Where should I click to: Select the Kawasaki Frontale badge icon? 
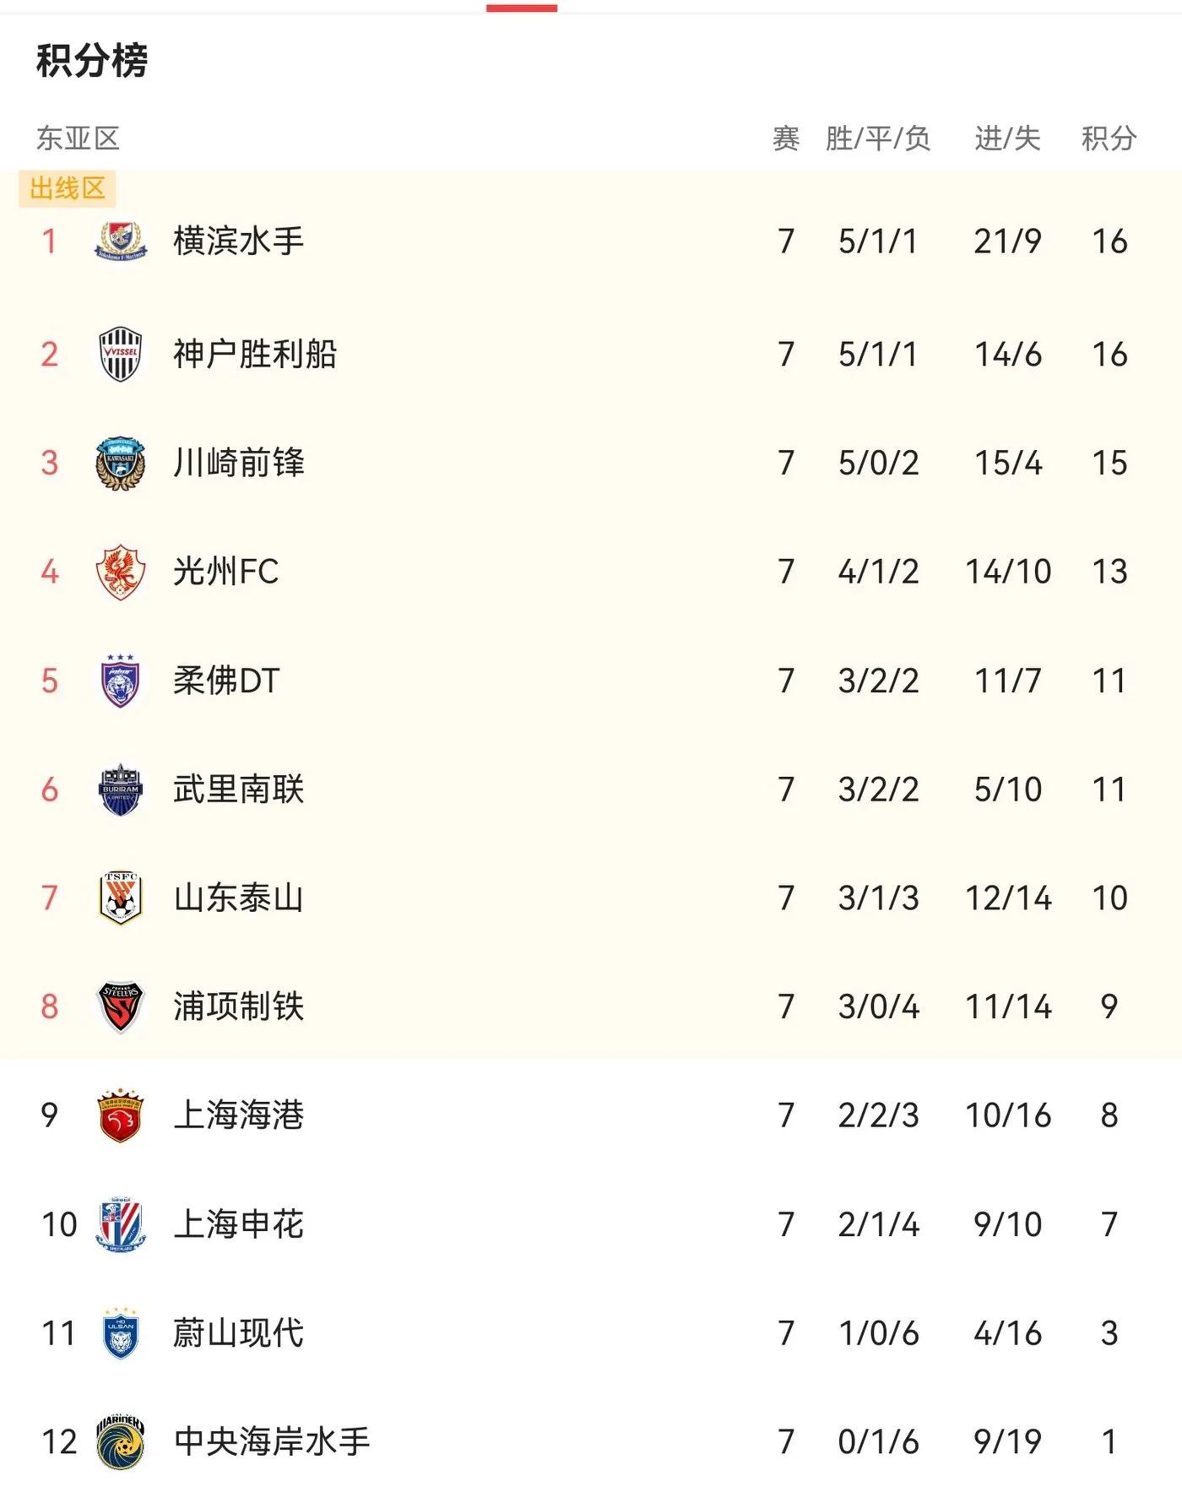click(x=120, y=464)
